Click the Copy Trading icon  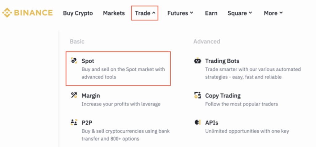[197, 95]
